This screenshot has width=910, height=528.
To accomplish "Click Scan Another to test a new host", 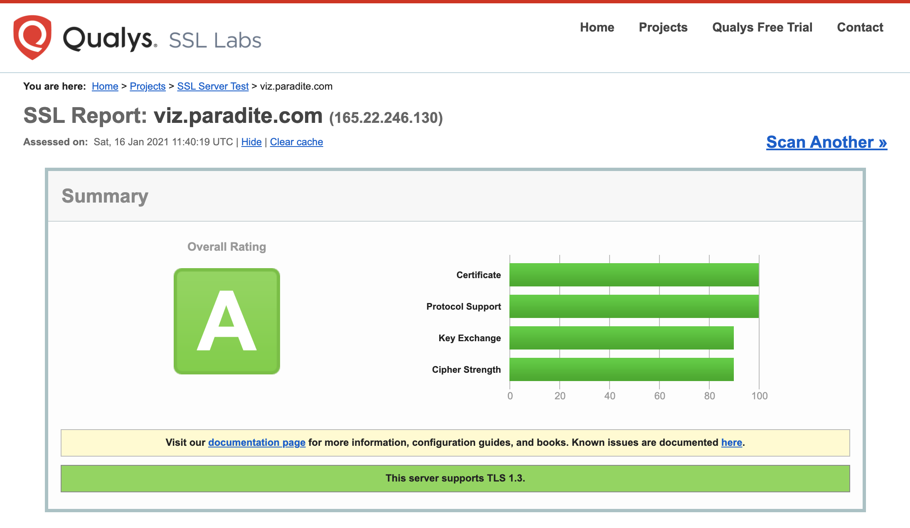I will pyautogui.click(x=826, y=142).
